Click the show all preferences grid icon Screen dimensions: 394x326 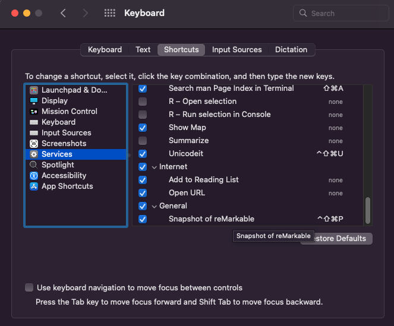tap(109, 13)
